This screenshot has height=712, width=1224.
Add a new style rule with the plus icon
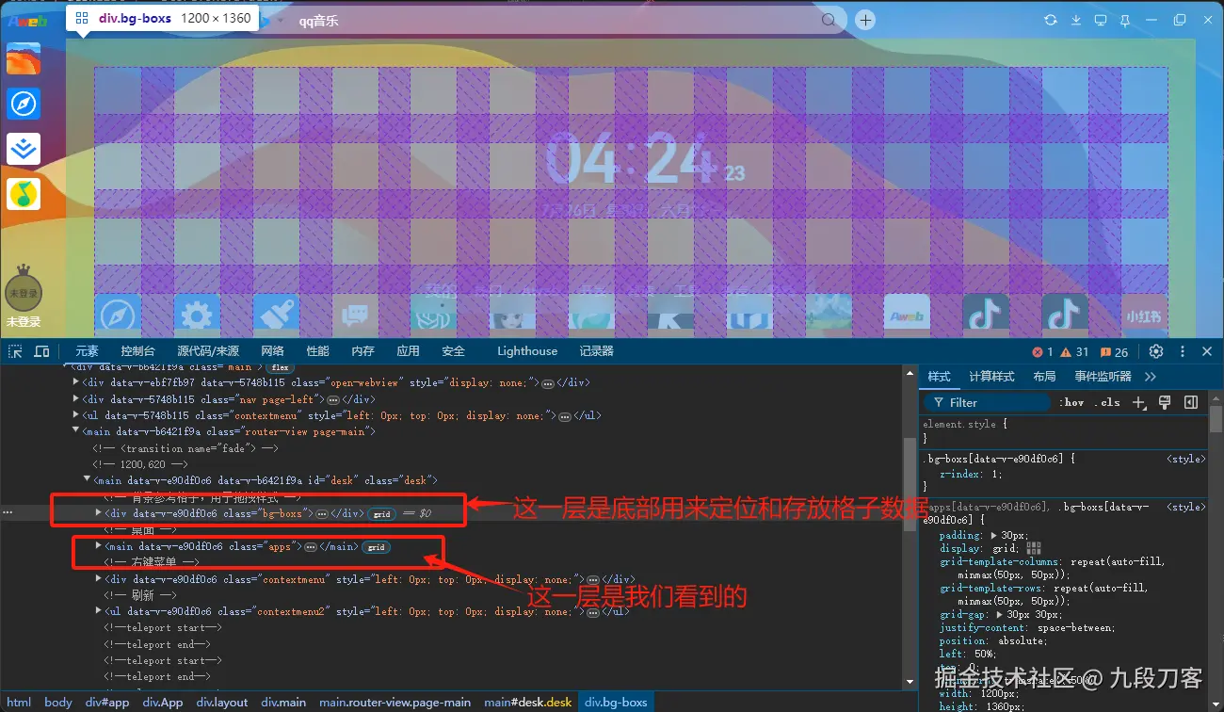[1138, 402]
